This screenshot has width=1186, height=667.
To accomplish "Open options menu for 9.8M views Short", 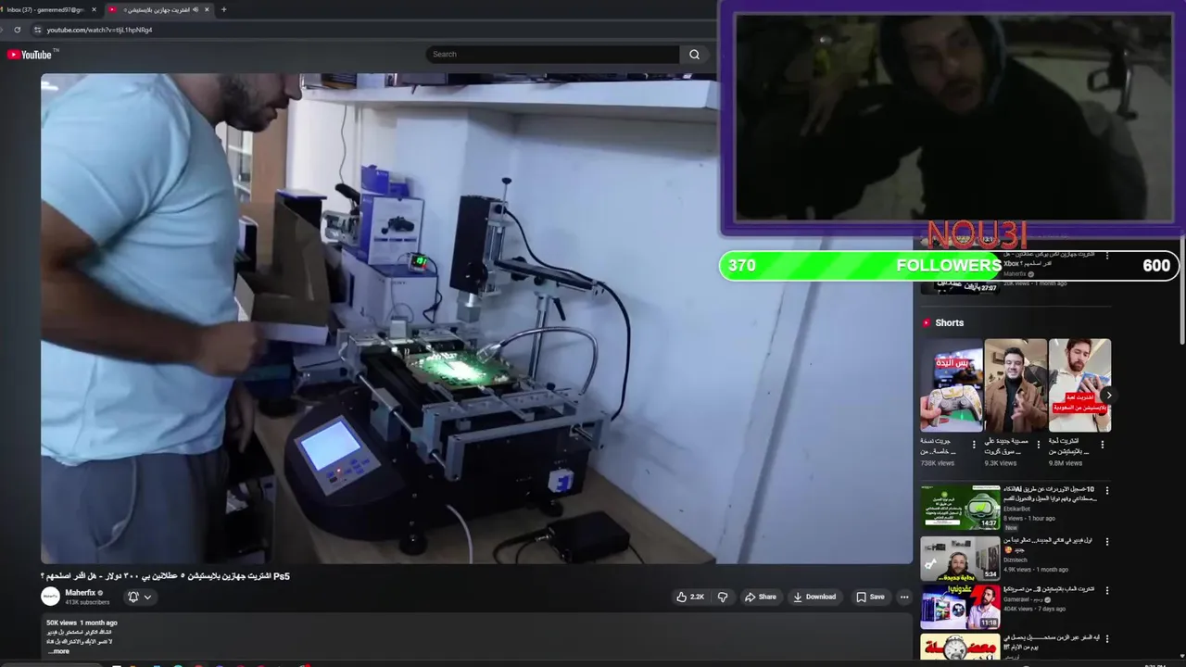I will 1103,444.
